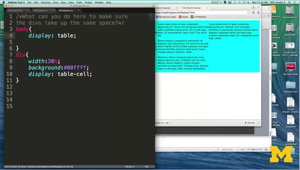Click the Show All downloads button
Image resolution: width=300 pixels, height=170 pixels.
[x=250, y=123]
